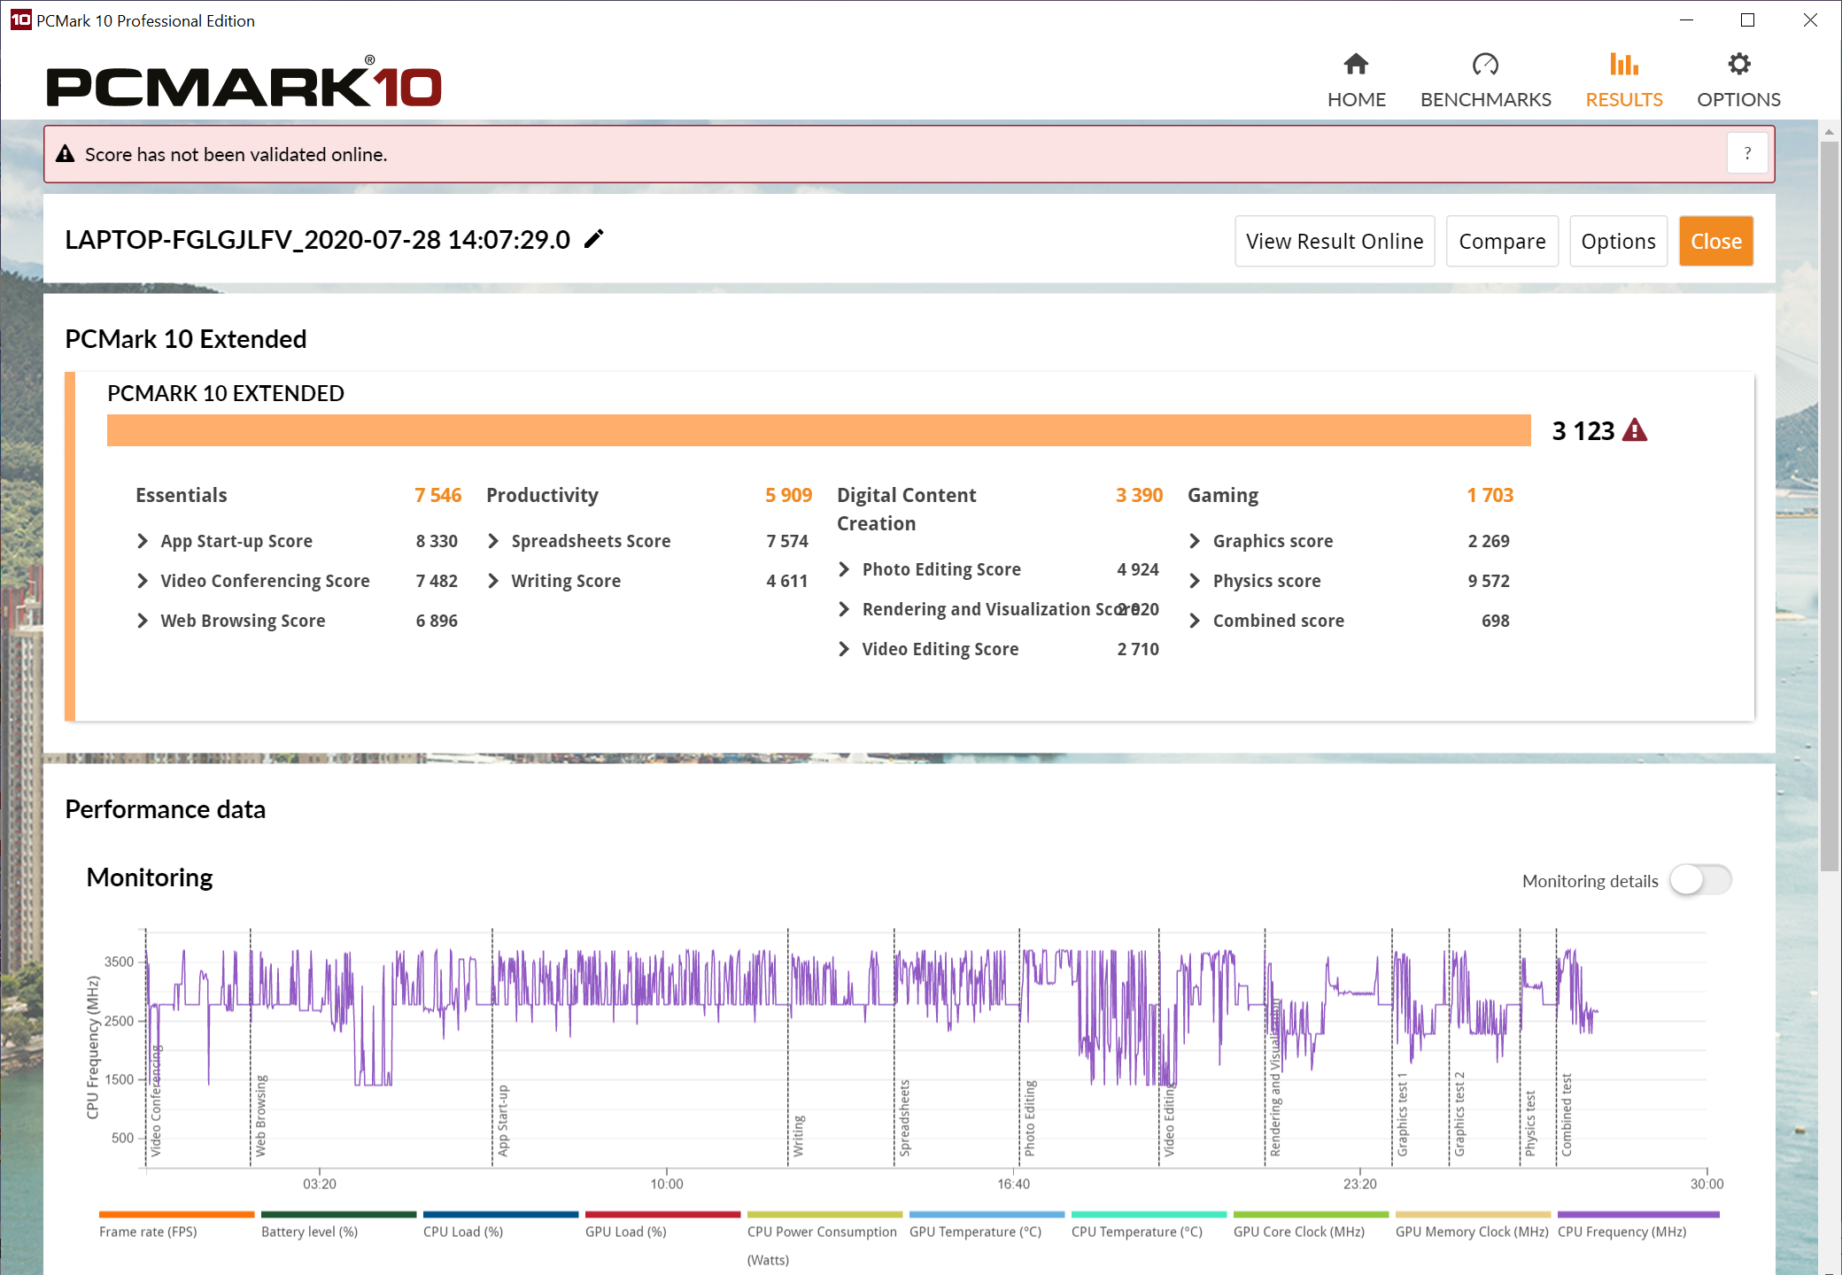The height and width of the screenshot is (1275, 1842).
Task: Click View Result Online button
Action: [1335, 241]
